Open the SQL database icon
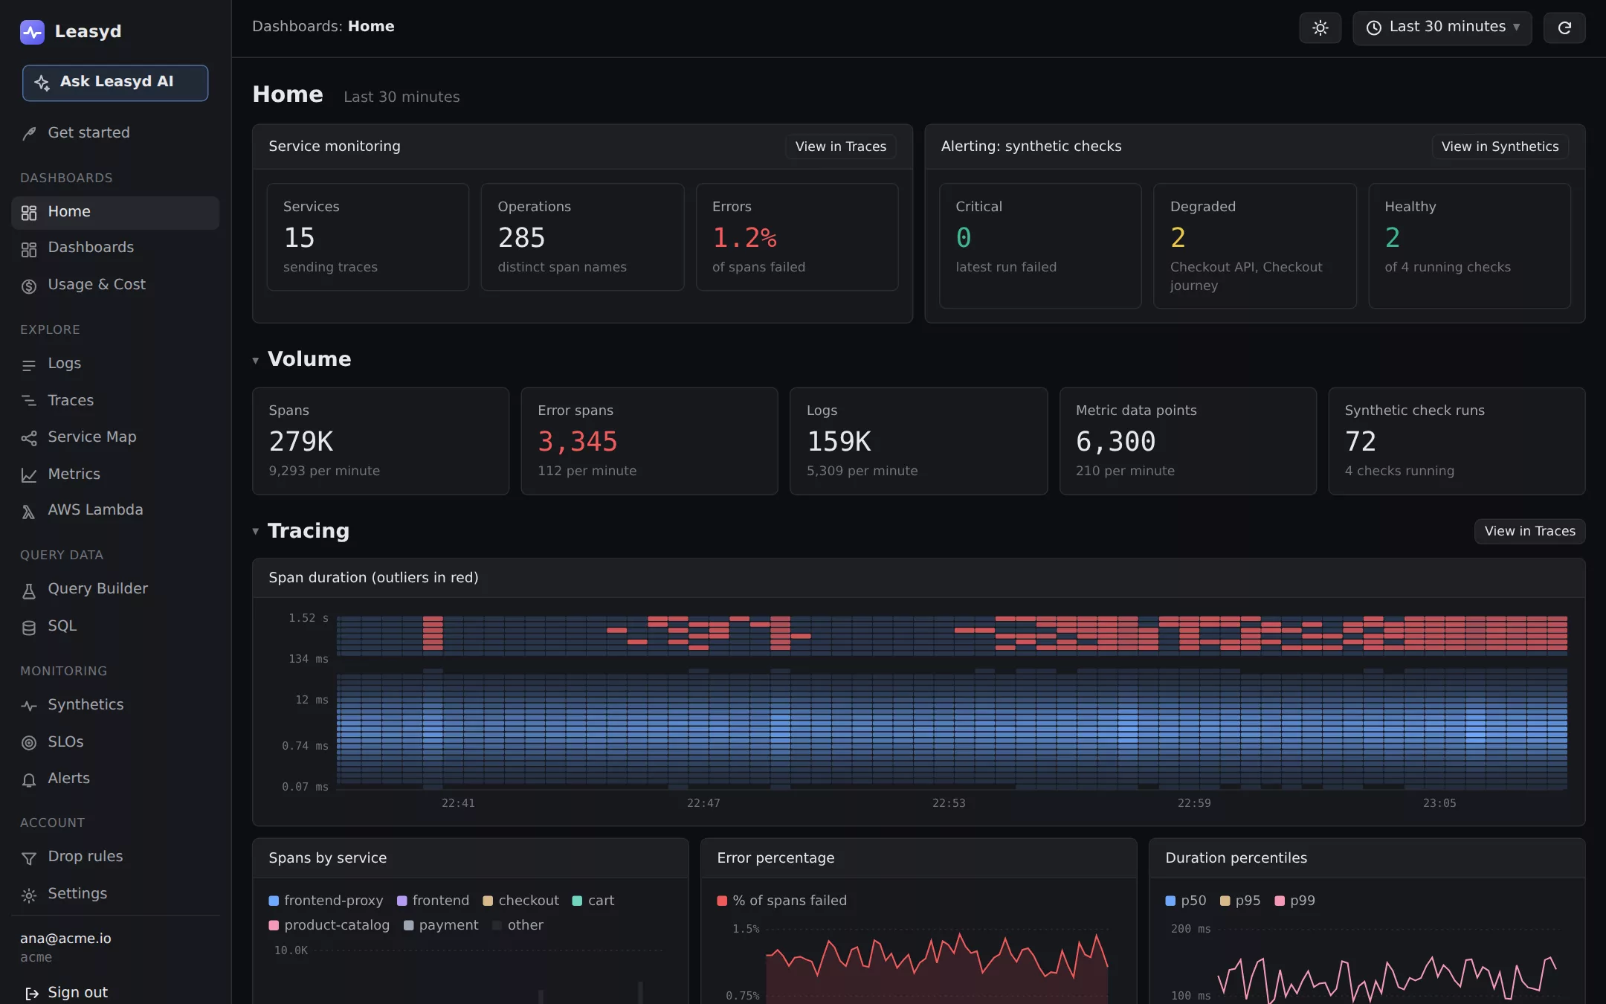 (29, 627)
